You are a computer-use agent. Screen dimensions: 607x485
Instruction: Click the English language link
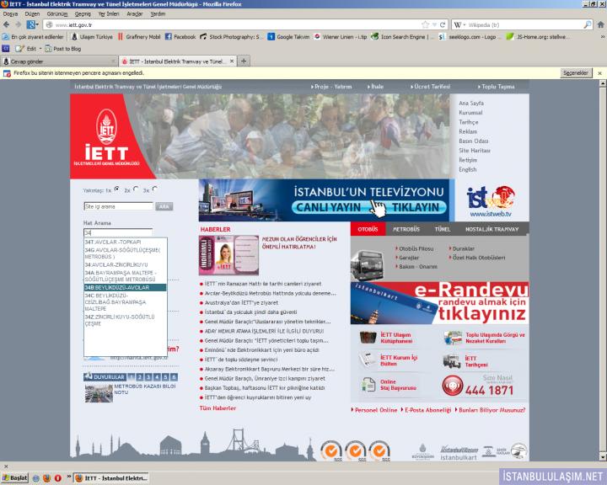(468, 169)
